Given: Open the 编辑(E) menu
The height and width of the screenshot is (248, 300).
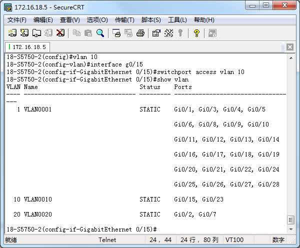Looking at the screenshot, I should 43,20.
